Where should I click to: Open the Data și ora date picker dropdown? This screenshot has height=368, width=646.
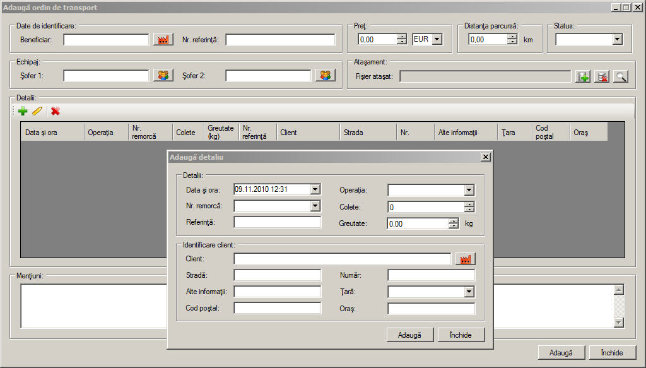click(x=315, y=189)
